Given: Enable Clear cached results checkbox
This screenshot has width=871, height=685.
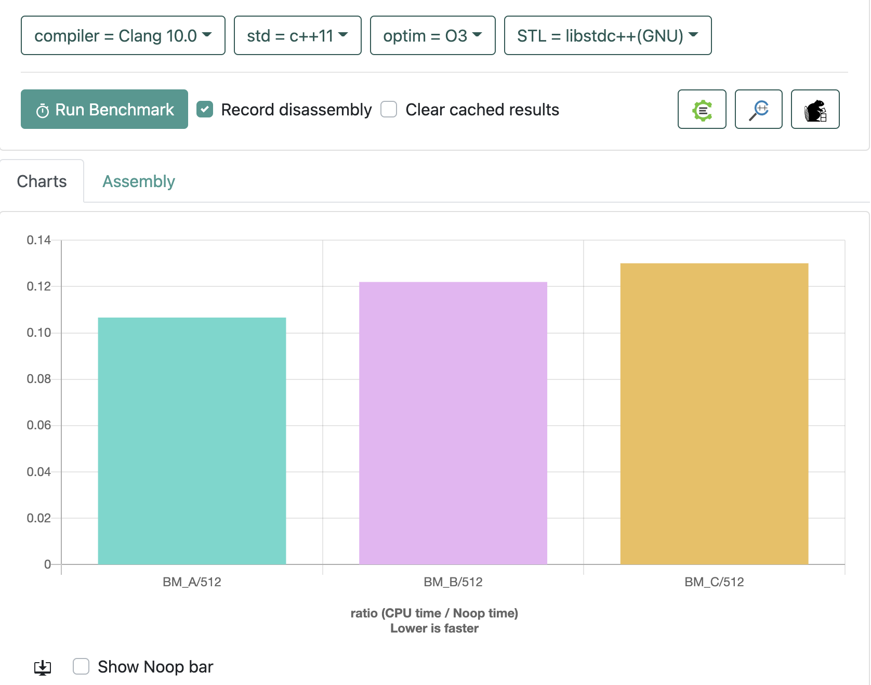Looking at the screenshot, I should [x=389, y=109].
